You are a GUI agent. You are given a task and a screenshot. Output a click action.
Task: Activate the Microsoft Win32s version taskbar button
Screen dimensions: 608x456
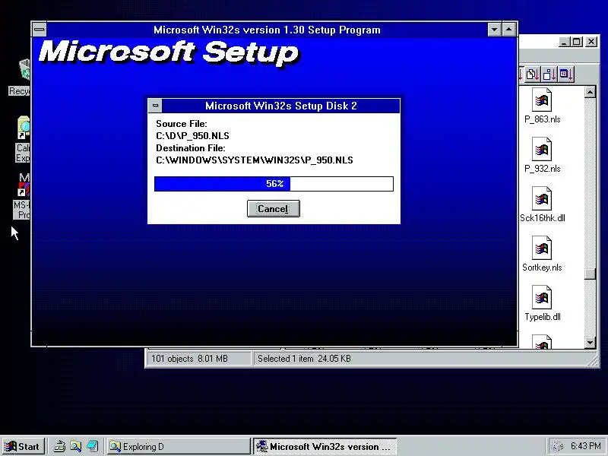click(325, 446)
